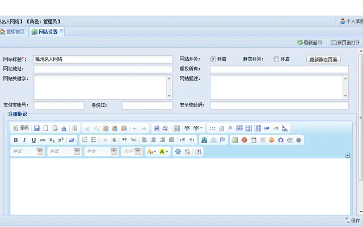363x227 pixels.
Task: Enable the 静态开关 开启 checkbox
Action: (276, 59)
